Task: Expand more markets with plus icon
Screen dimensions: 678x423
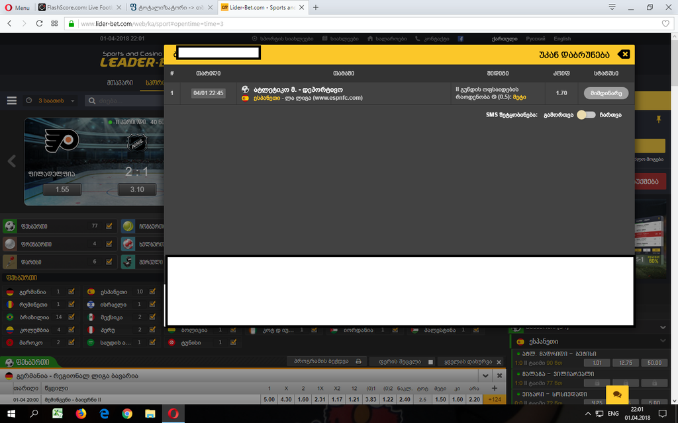Action: click(495, 388)
